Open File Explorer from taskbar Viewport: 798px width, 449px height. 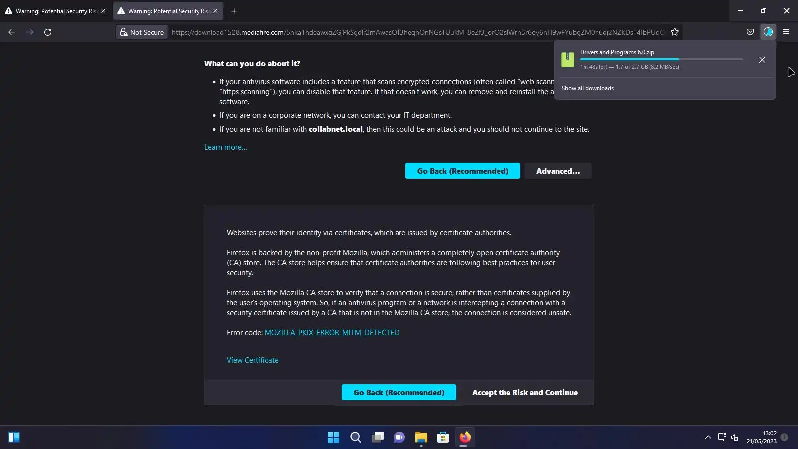(x=421, y=438)
